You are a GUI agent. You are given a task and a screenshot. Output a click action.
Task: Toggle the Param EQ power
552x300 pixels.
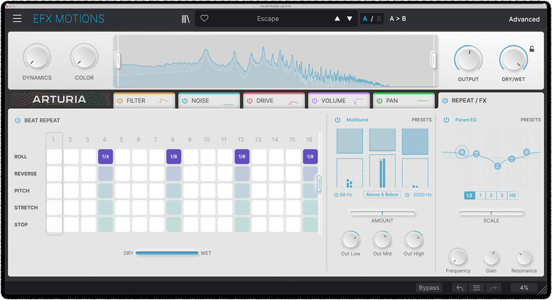point(446,120)
